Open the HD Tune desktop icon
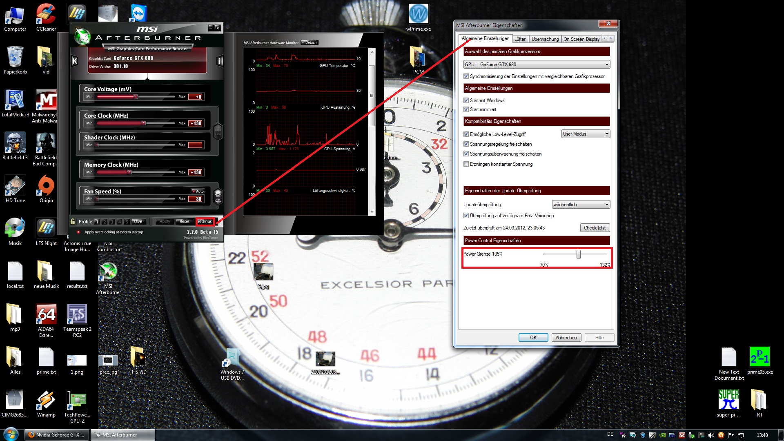The height and width of the screenshot is (441, 784). pos(15,189)
